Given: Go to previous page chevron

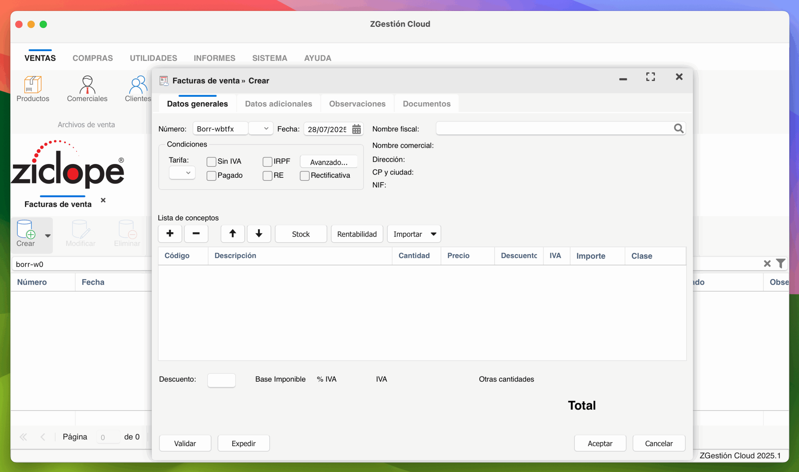Looking at the screenshot, I should click(43, 437).
